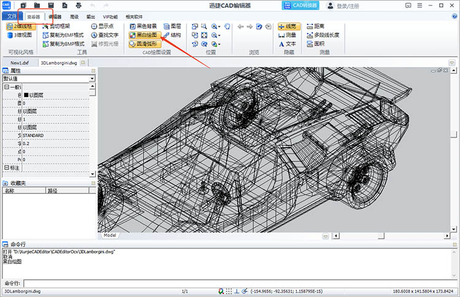Open the VIP功能 tab
The width and height of the screenshot is (460, 297).
(110, 17)
